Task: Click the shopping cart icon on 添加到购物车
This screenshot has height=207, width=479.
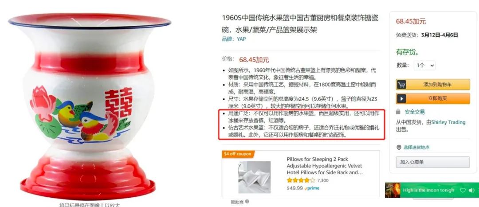Action: [402, 85]
